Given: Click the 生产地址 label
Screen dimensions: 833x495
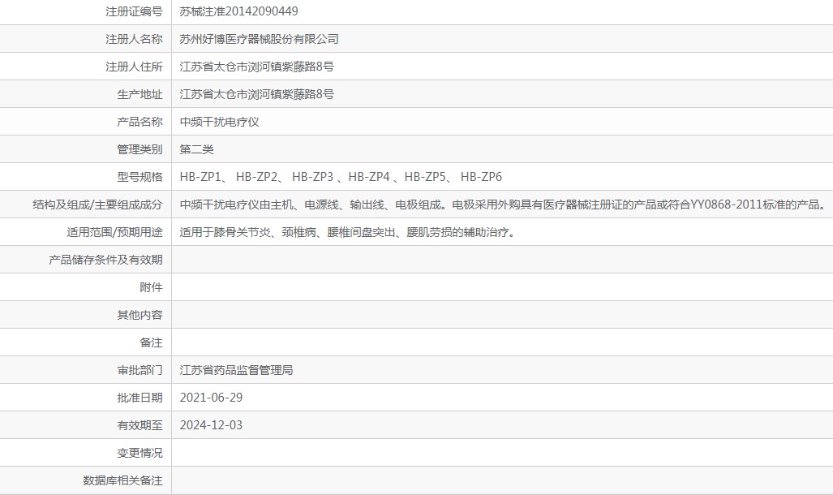Looking at the screenshot, I should [x=140, y=94].
